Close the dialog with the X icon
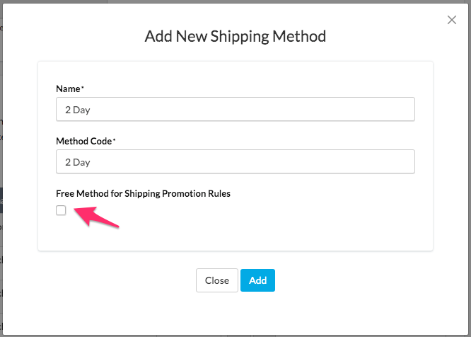 click(x=452, y=20)
